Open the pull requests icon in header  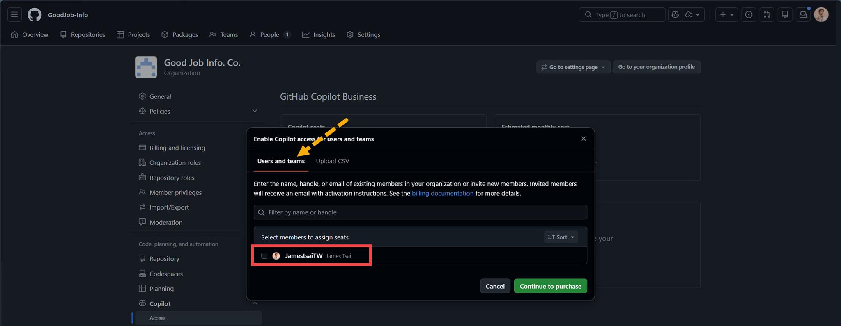click(767, 15)
